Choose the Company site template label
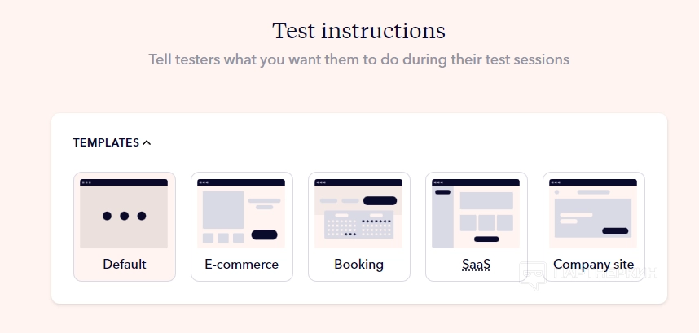 [593, 265]
